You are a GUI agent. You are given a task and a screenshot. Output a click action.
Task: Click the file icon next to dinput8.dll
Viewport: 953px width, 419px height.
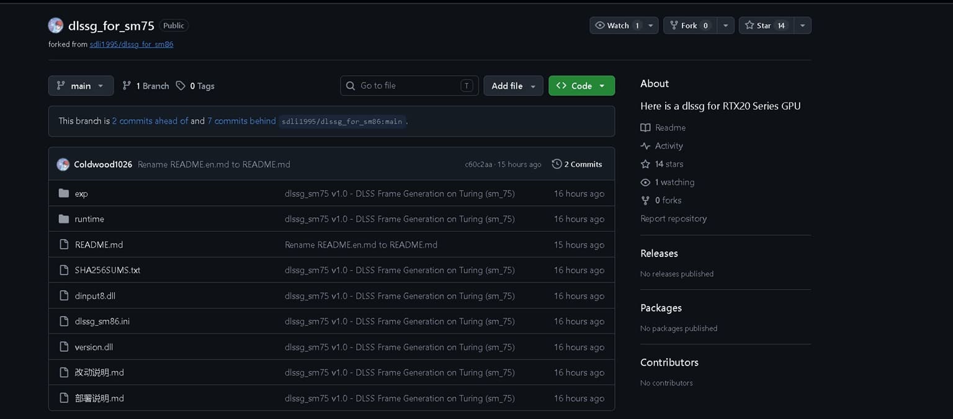click(63, 296)
